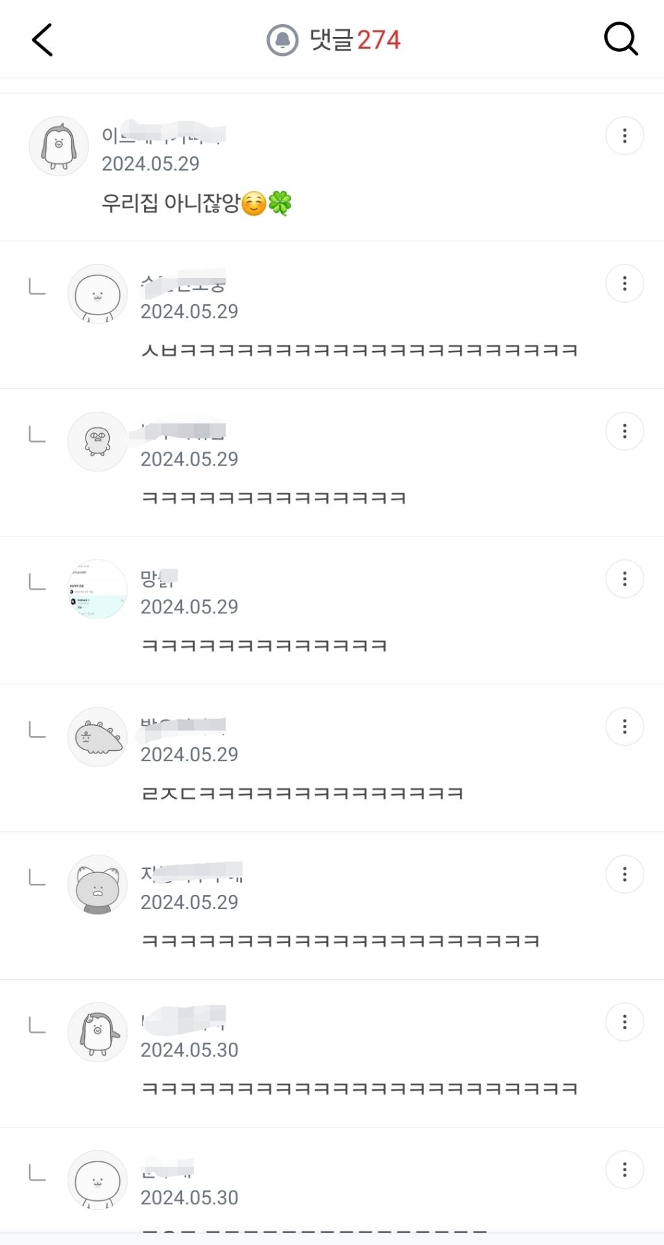Open three-dot menu on the gray cat reply
Image resolution: width=664 pixels, height=1245 pixels.
(x=624, y=875)
